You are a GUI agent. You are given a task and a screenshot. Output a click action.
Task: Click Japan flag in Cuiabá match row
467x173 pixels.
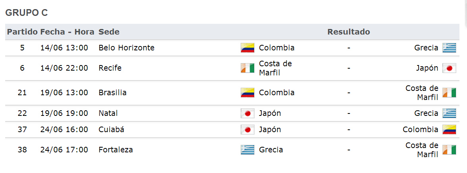[x=247, y=129]
